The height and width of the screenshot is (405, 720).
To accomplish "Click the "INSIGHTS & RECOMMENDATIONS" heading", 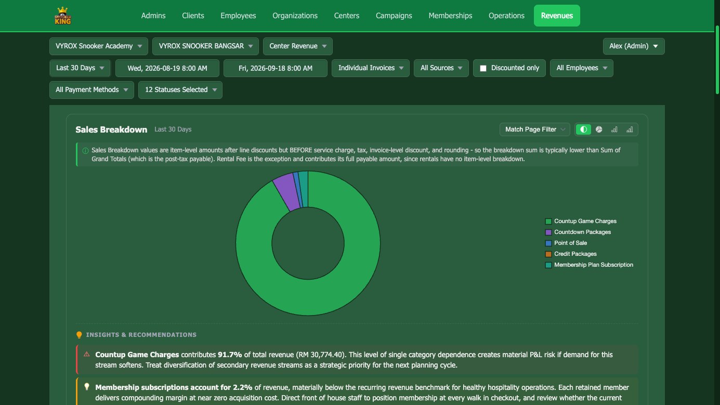I will click(141, 335).
